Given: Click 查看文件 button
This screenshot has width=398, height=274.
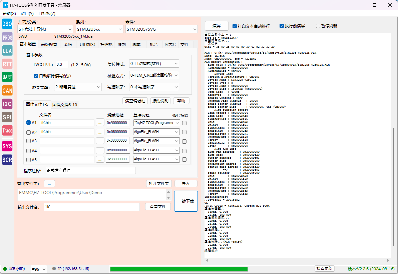Looking at the screenshot, I should tap(158, 207).
